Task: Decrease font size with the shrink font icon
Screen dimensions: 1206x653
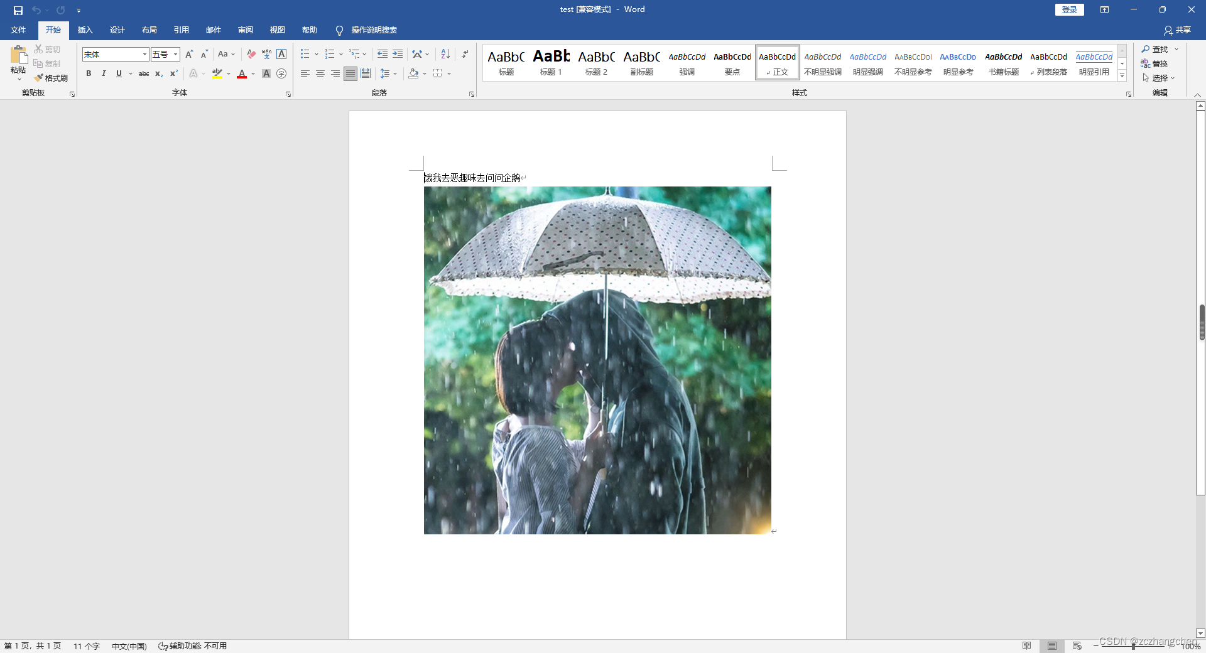Action: [204, 55]
